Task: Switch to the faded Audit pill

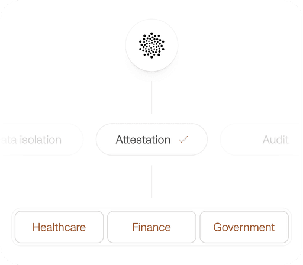Action: pyautogui.click(x=262, y=140)
